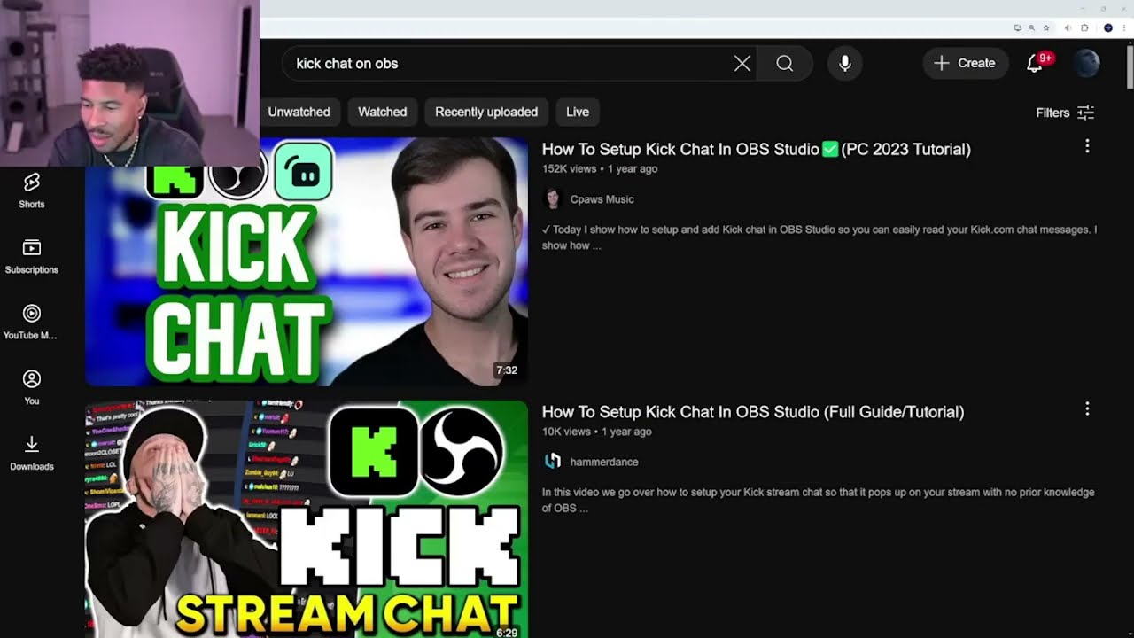The width and height of the screenshot is (1134, 638).
Task: Open the Chrome profile avatar
Action: pyautogui.click(x=1108, y=27)
